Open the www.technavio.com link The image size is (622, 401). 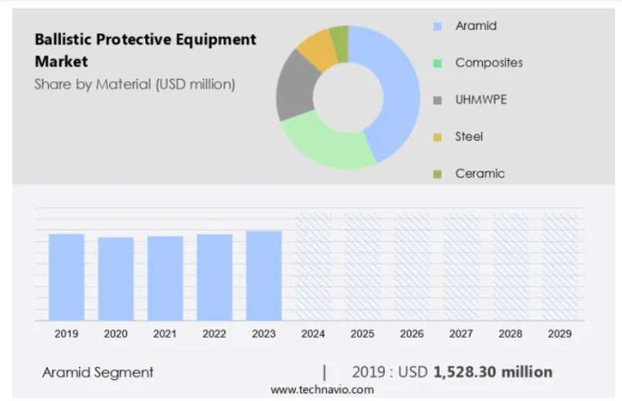click(321, 390)
